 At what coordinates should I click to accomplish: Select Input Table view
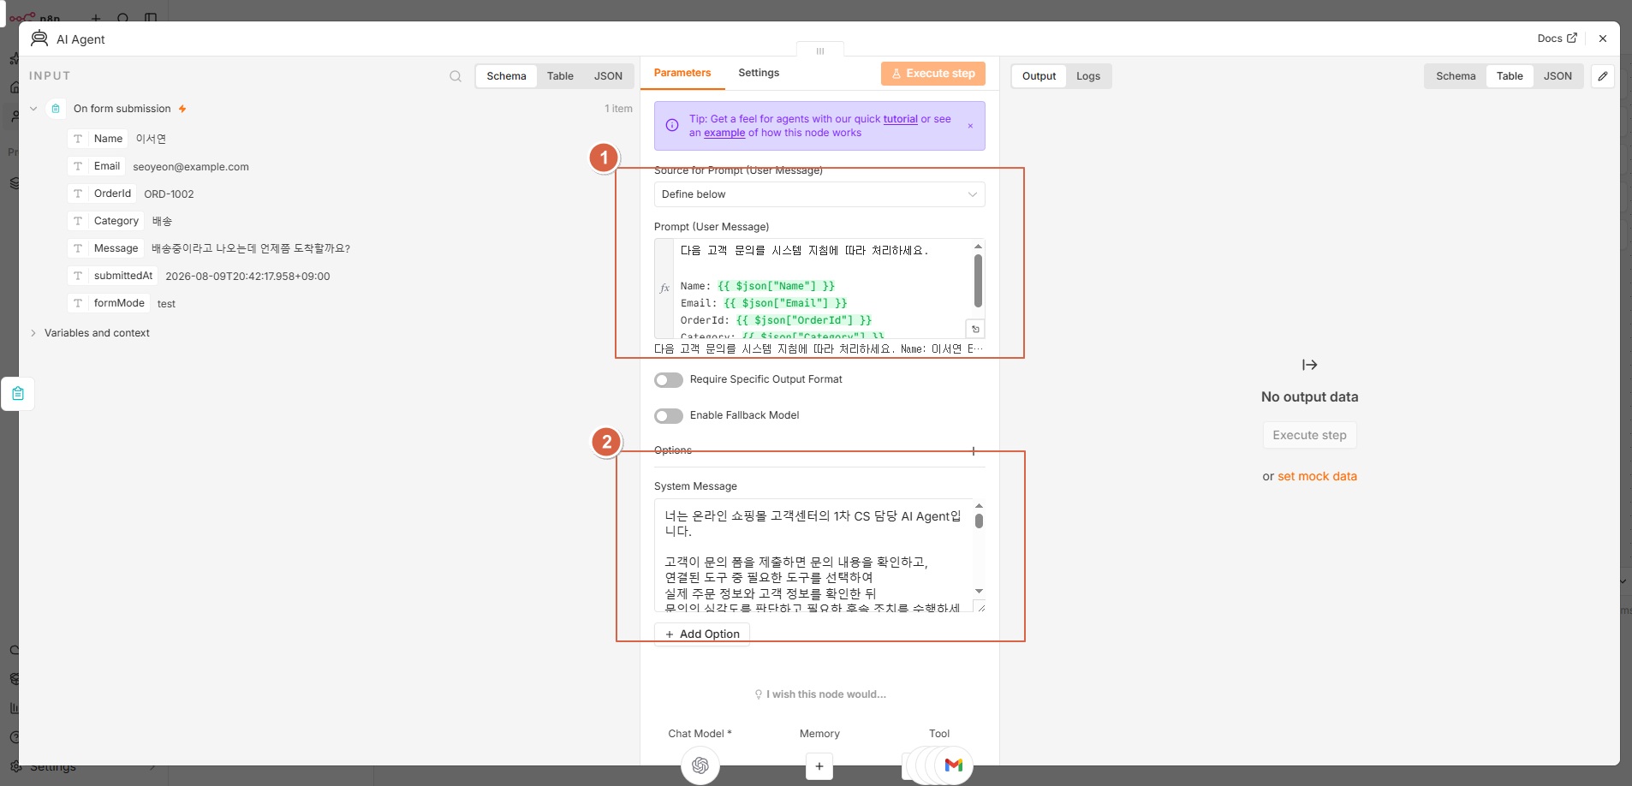[x=560, y=76]
